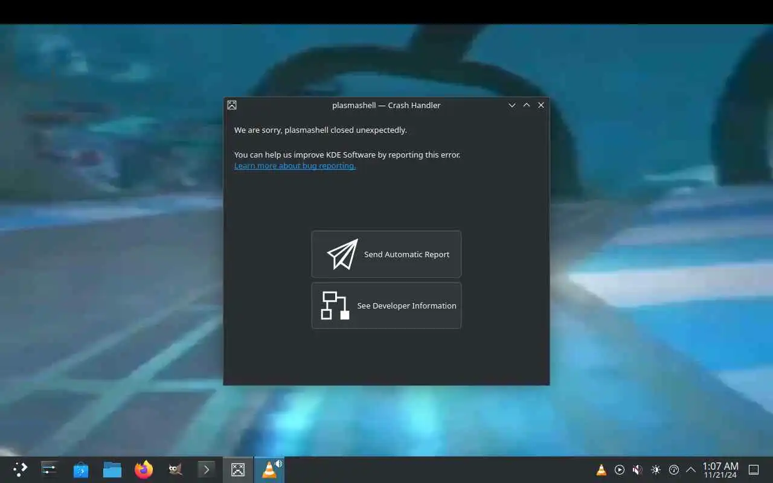
Task: Switch to the VLC taskbar entry
Action: click(269, 469)
